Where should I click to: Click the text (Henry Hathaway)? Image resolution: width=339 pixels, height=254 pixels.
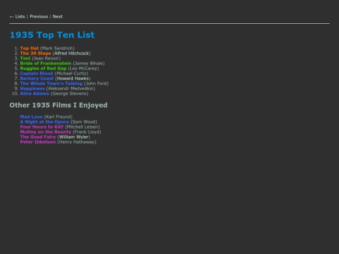77,142
